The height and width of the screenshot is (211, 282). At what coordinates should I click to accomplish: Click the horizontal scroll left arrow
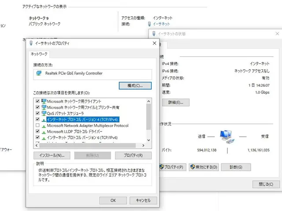pyautogui.click(x=37, y=146)
